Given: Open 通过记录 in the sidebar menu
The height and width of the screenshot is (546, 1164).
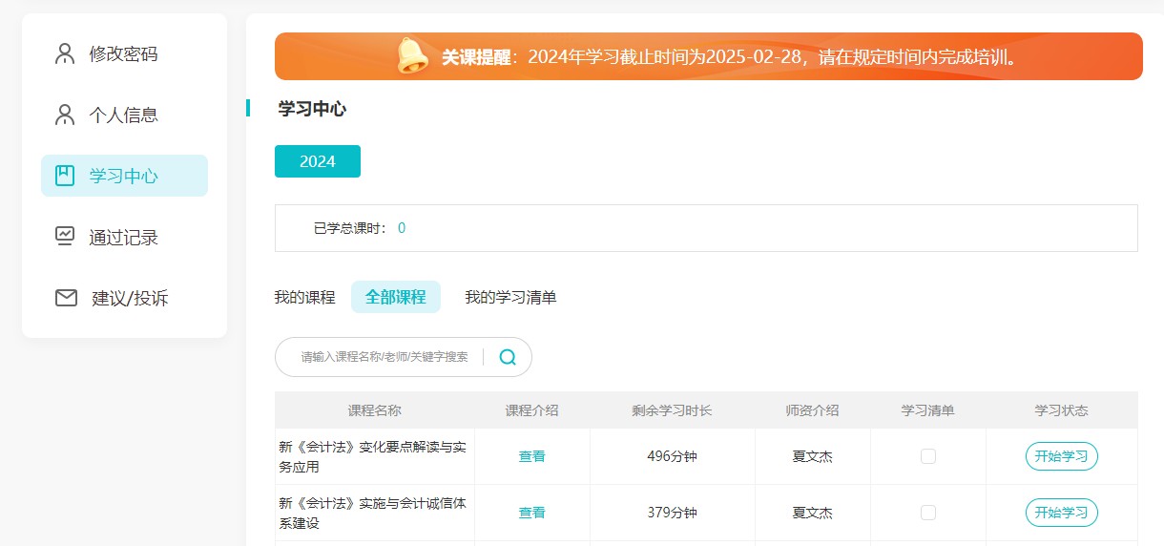Looking at the screenshot, I should 123,238.
